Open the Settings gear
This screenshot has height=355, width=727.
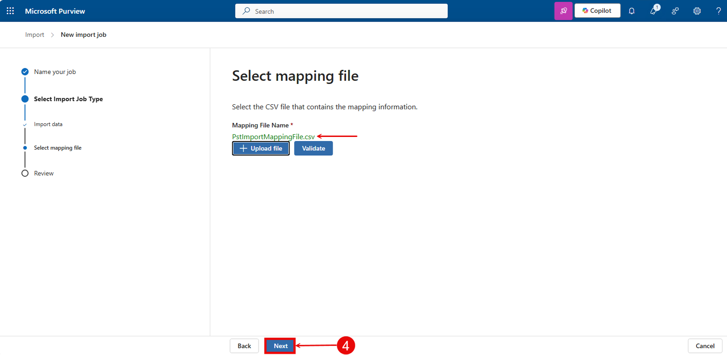pyautogui.click(x=697, y=11)
